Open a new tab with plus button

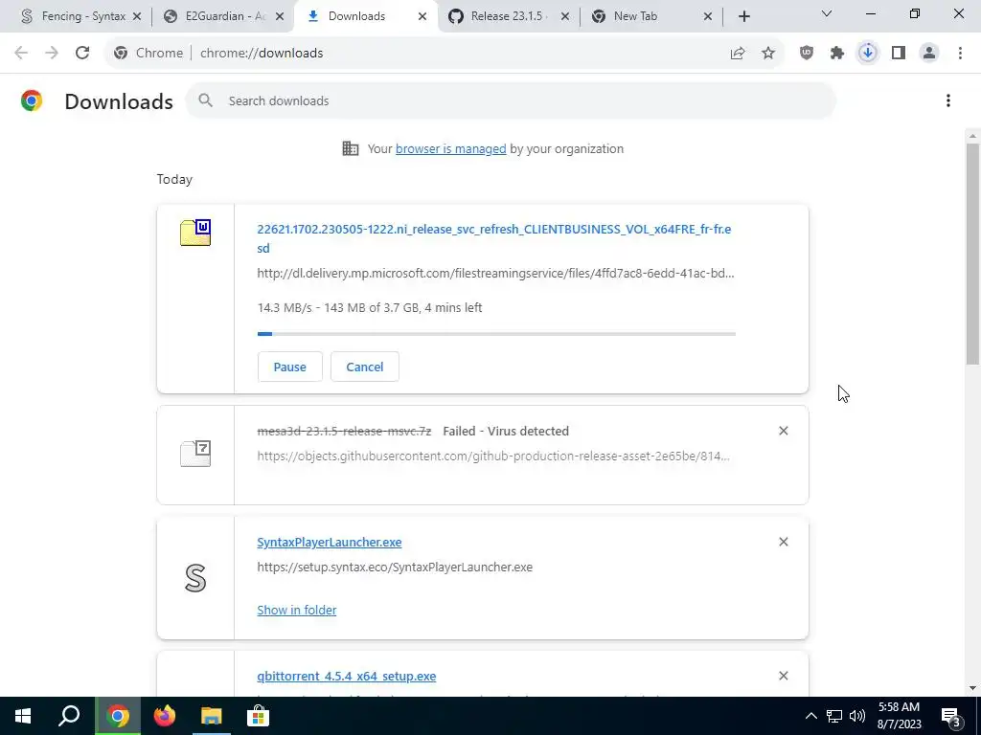(x=743, y=16)
